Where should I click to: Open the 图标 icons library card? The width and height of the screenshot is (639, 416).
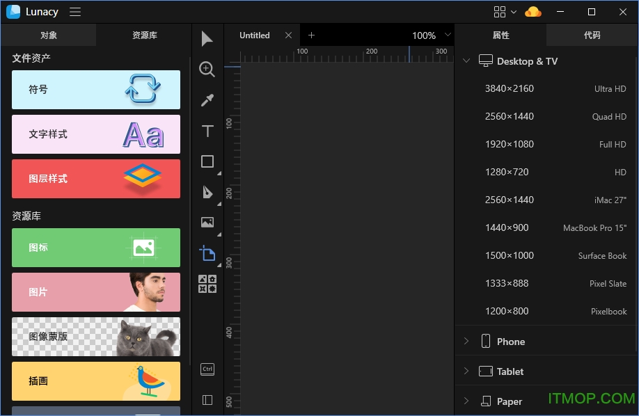(x=96, y=248)
